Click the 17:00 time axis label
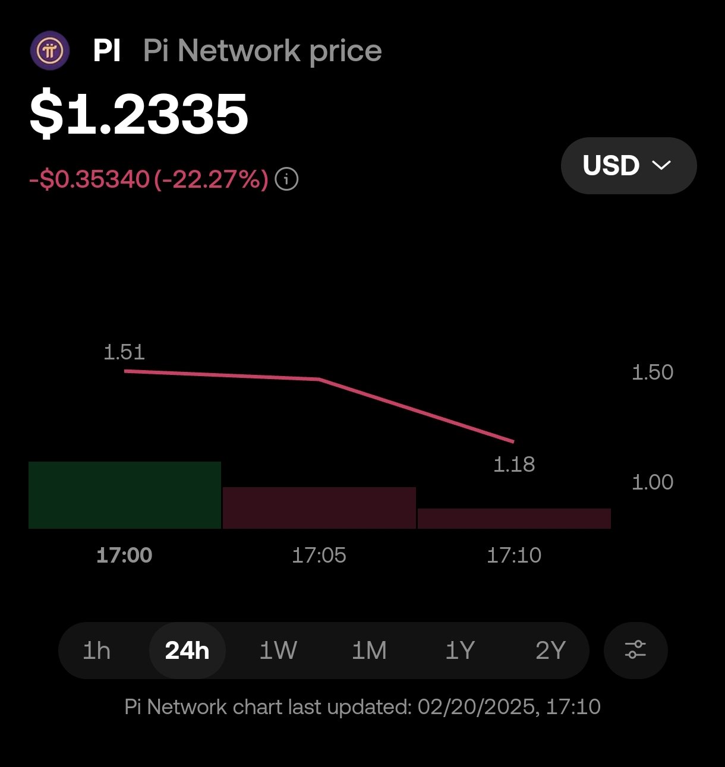The width and height of the screenshot is (725, 767). [x=124, y=555]
